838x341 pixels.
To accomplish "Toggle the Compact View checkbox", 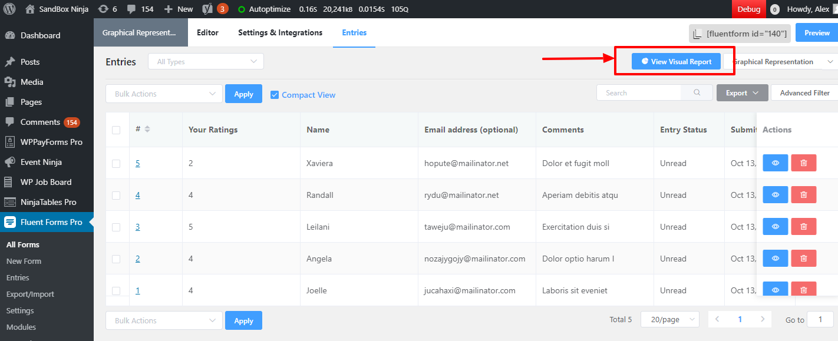I will (x=275, y=95).
